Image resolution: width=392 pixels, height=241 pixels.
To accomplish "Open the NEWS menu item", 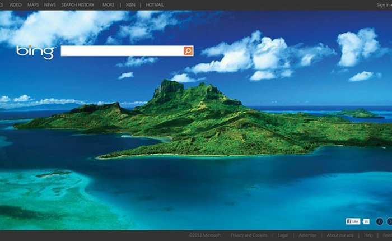I will click(50, 4).
